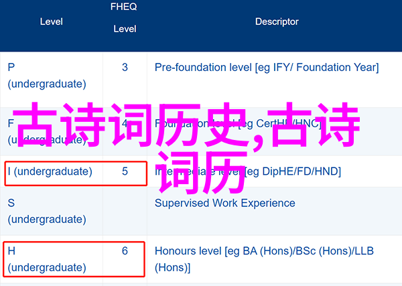Click FHEQ level 3 cell
This screenshot has height=286, width=402.
pyautogui.click(x=125, y=68)
